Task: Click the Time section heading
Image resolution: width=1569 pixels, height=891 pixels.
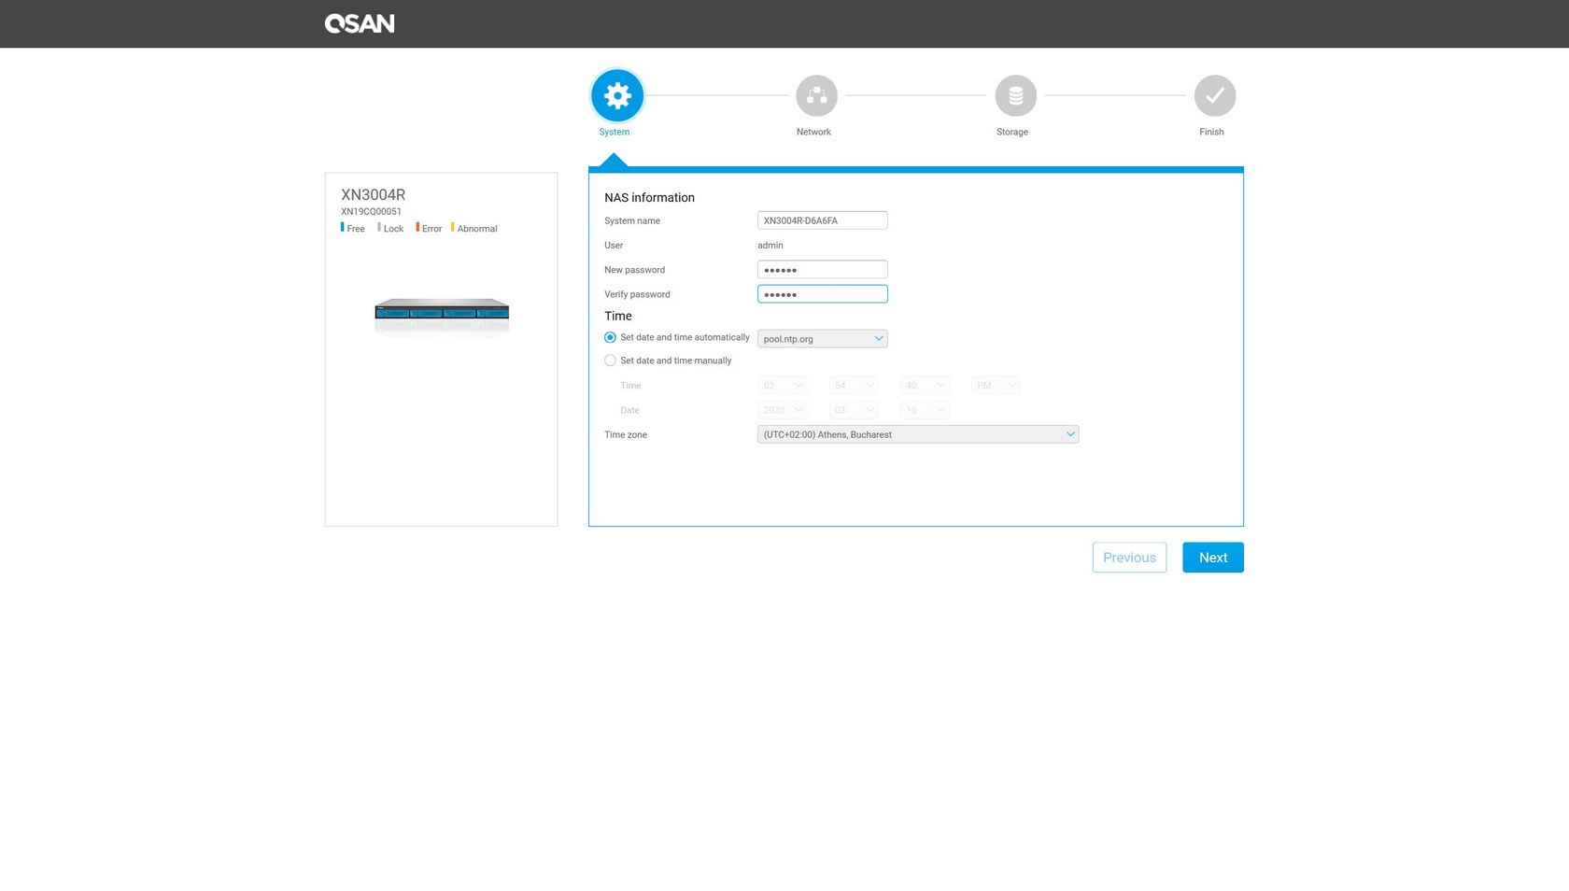Action: click(x=618, y=317)
